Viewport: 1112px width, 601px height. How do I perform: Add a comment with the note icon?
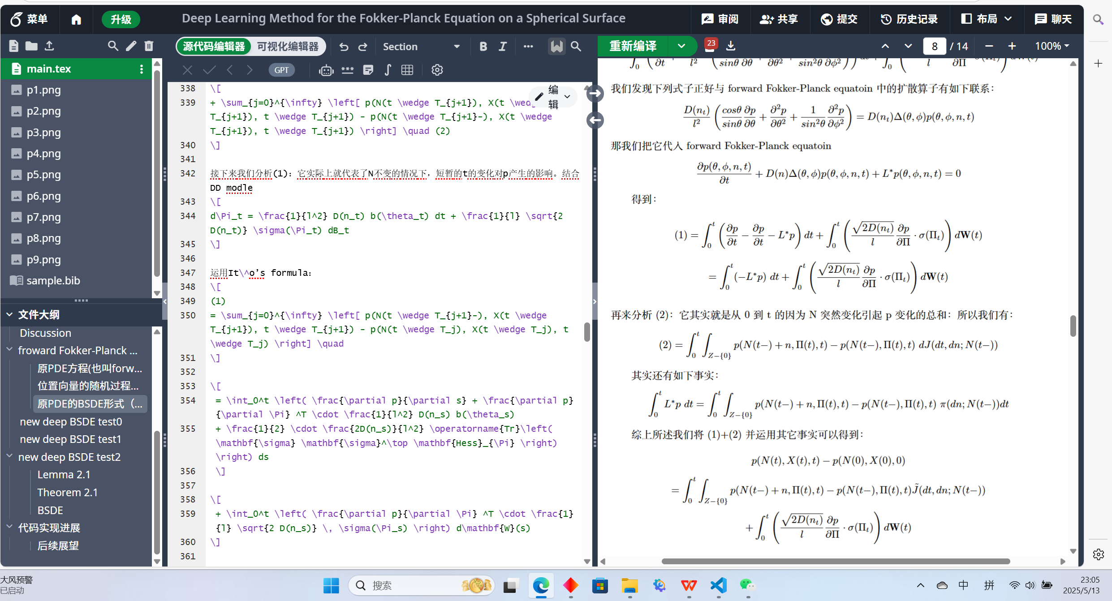(368, 70)
